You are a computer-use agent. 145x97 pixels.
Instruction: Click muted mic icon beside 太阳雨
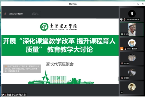(x=122, y=63)
